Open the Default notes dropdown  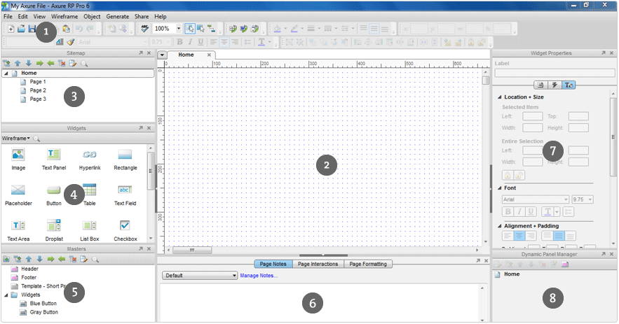(200, 276)
